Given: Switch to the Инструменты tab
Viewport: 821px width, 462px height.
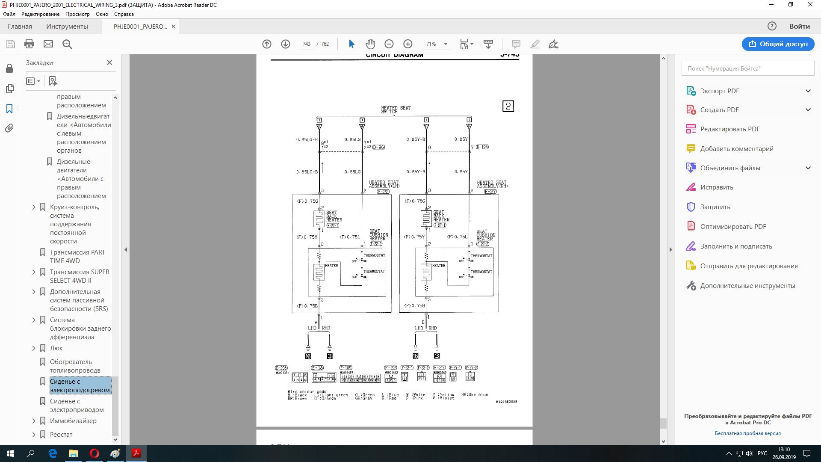Looking at the screenshot, I should point(67,27).
